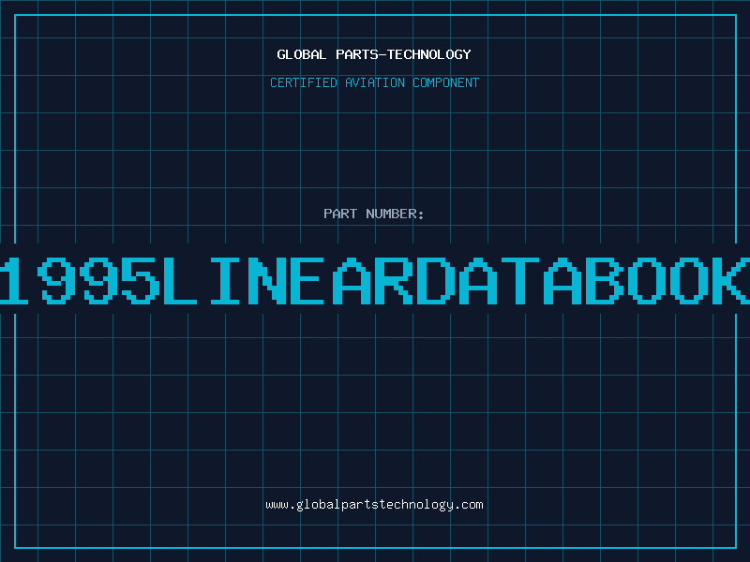
Task: Click the www prefix of the website URL
Action: [277, 504]
